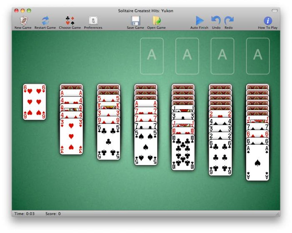Select the 10 of clubs card
Image resolution: width=292 pixels, height=233 pixels.
(183, 152)
